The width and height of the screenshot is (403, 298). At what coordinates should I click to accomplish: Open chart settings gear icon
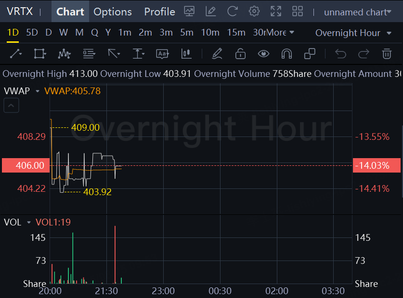[x=254, y=12]
